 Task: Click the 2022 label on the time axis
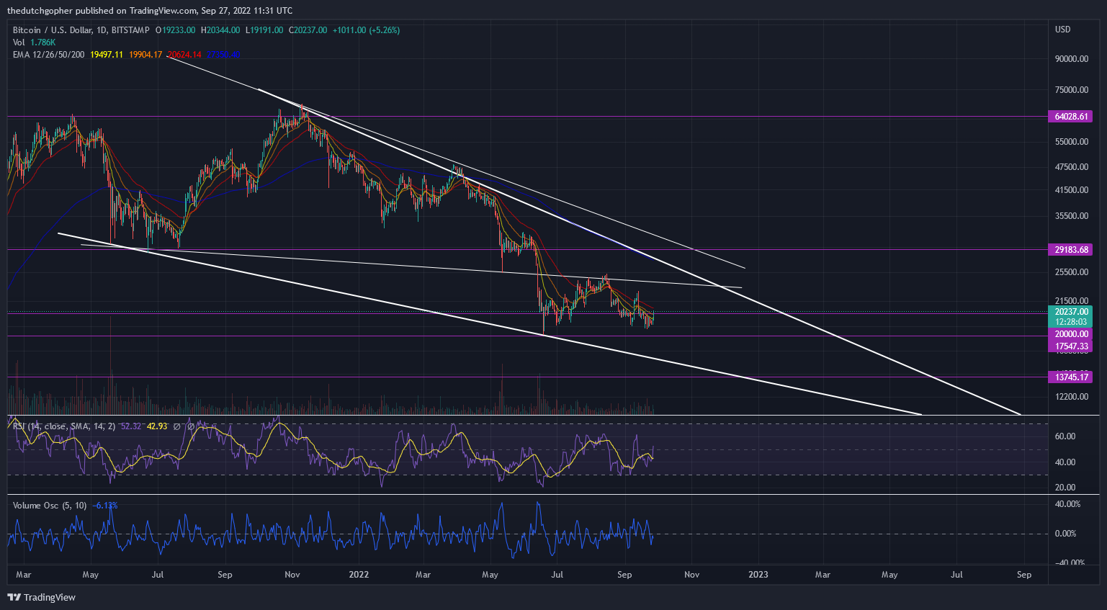359,575
